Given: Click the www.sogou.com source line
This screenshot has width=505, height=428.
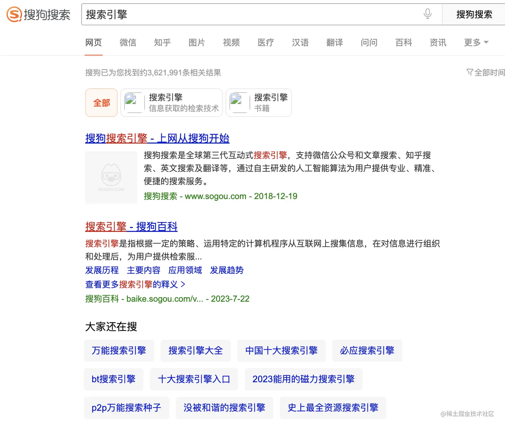Looking at the screenshot, I should [220, 196].
